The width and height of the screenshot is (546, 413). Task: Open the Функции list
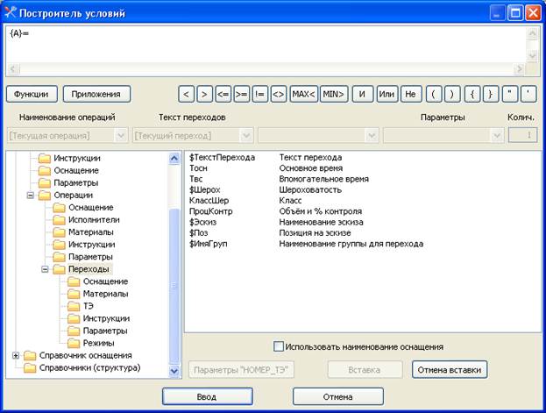pyautogui.click(x=32, y=94)
